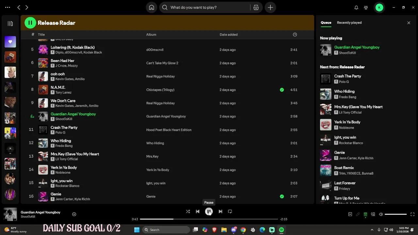The width and height of the screenshot is (418, 235).
Task: Open ShootToKill artist link in player bar
Action: (28, 217)
